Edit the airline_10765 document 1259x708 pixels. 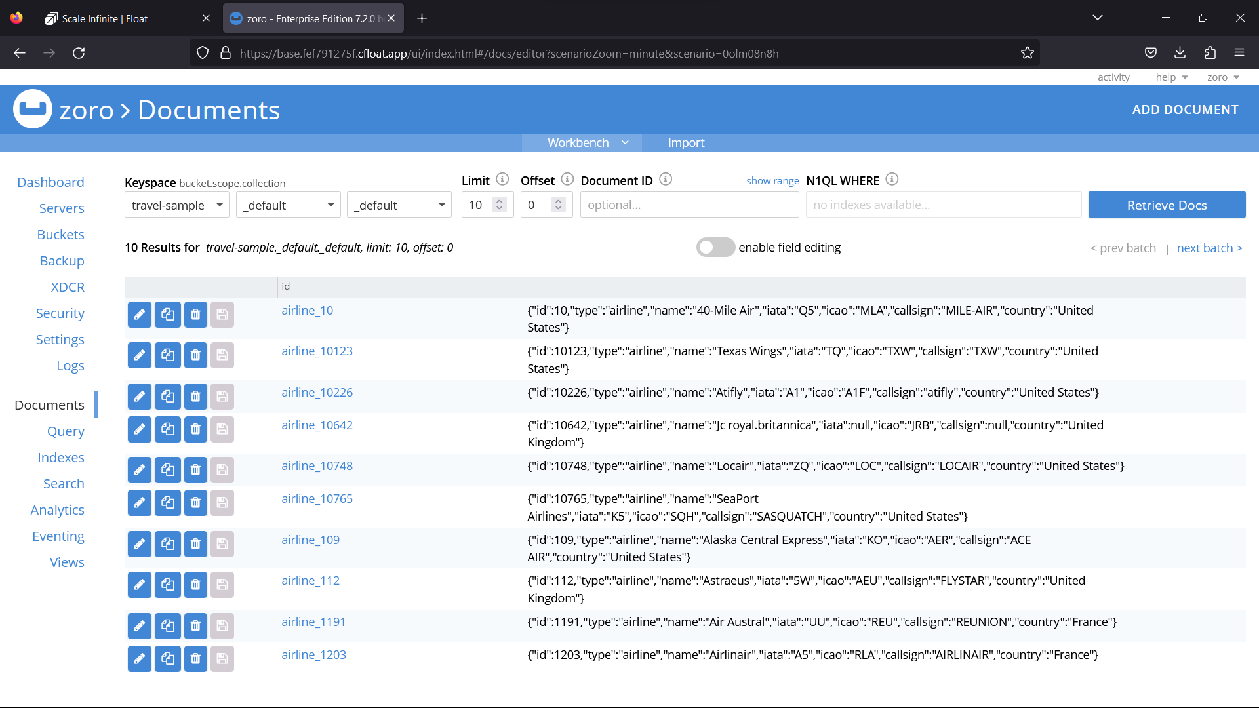point(140,503)
